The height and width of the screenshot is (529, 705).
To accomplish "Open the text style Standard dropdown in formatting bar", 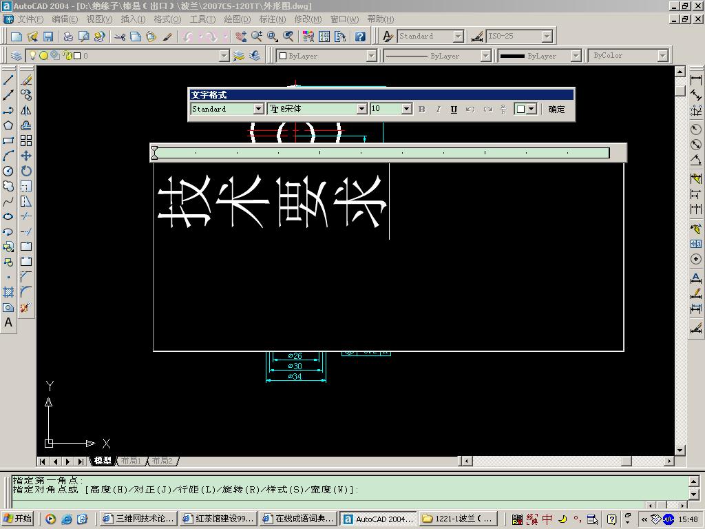I will [258, 109].
